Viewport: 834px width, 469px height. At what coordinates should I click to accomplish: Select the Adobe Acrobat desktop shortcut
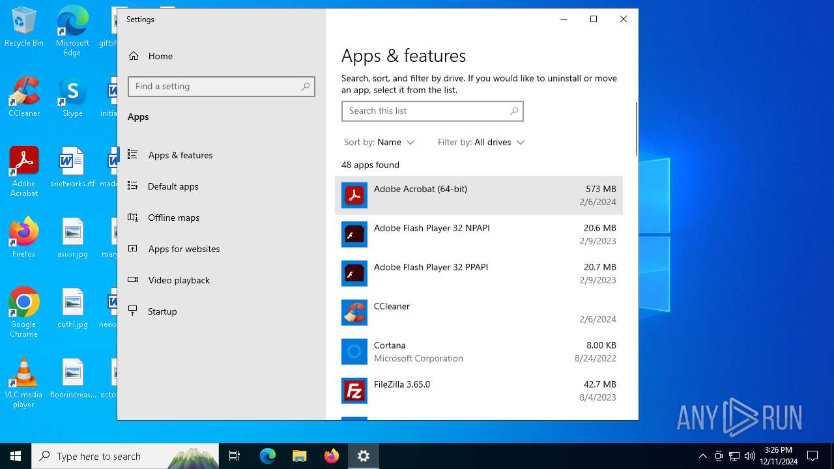click(24, 172)
